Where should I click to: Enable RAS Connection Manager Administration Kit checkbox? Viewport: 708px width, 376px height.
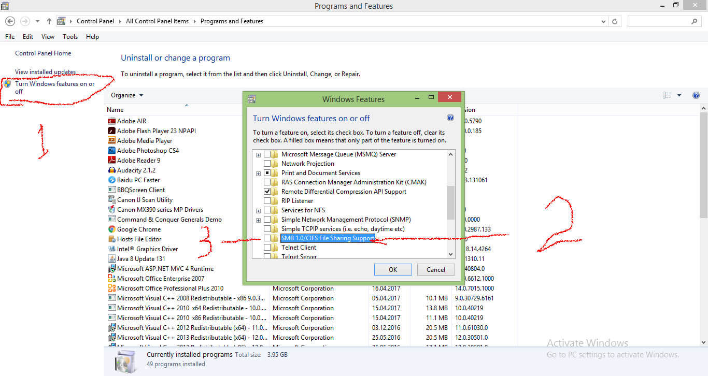pyautogui.click(x=267, y=182)
